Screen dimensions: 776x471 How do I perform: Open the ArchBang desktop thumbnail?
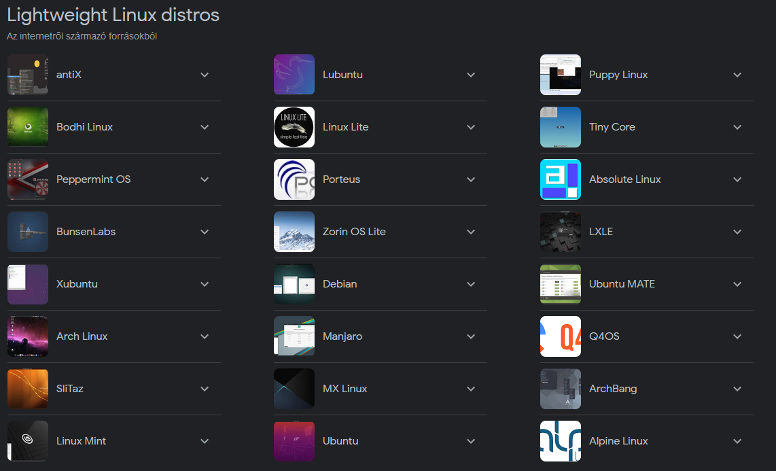click(560, 389)
